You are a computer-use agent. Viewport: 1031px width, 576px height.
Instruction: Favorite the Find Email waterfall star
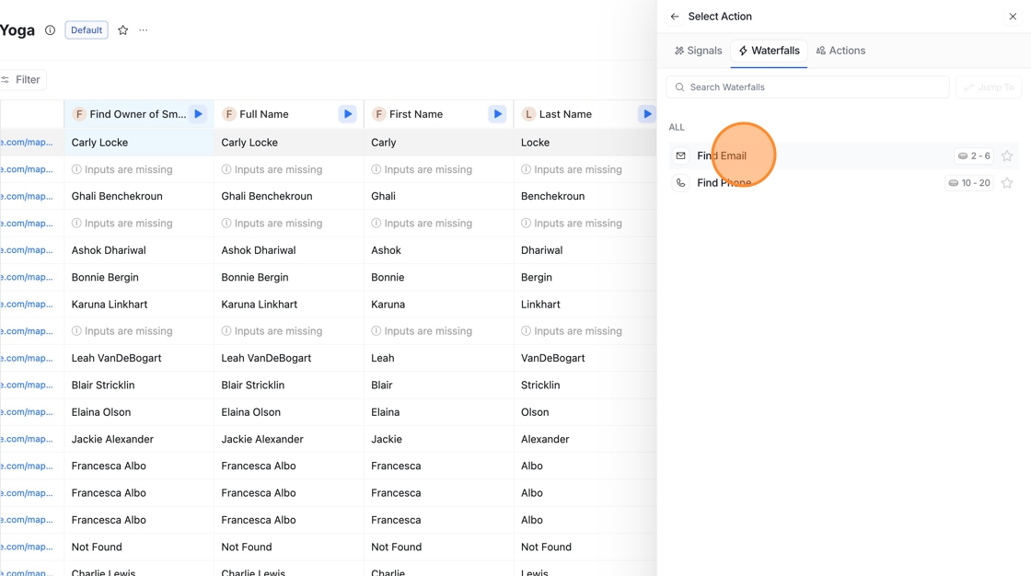[x=1007, y=156]
